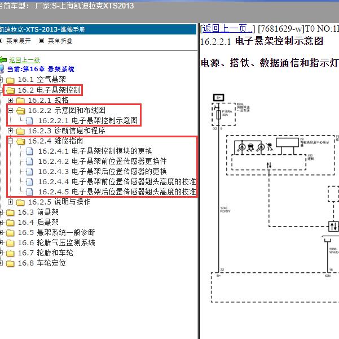Click the document icon of 16.2.4.2 电子悬架前位置传感器更换件

30,162
